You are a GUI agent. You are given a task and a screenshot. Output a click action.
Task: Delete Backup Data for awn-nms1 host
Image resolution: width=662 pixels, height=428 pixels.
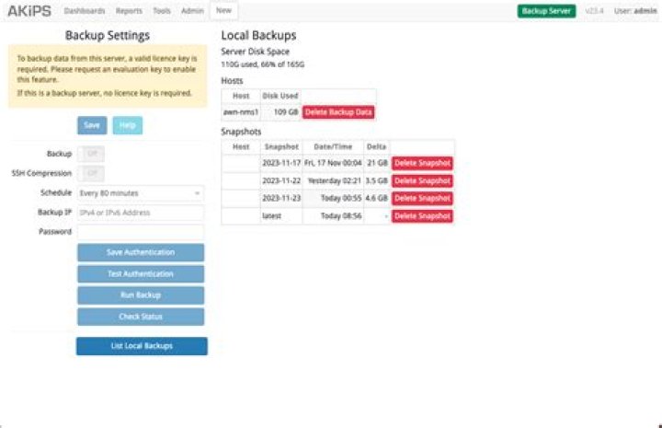pos(338,112)
